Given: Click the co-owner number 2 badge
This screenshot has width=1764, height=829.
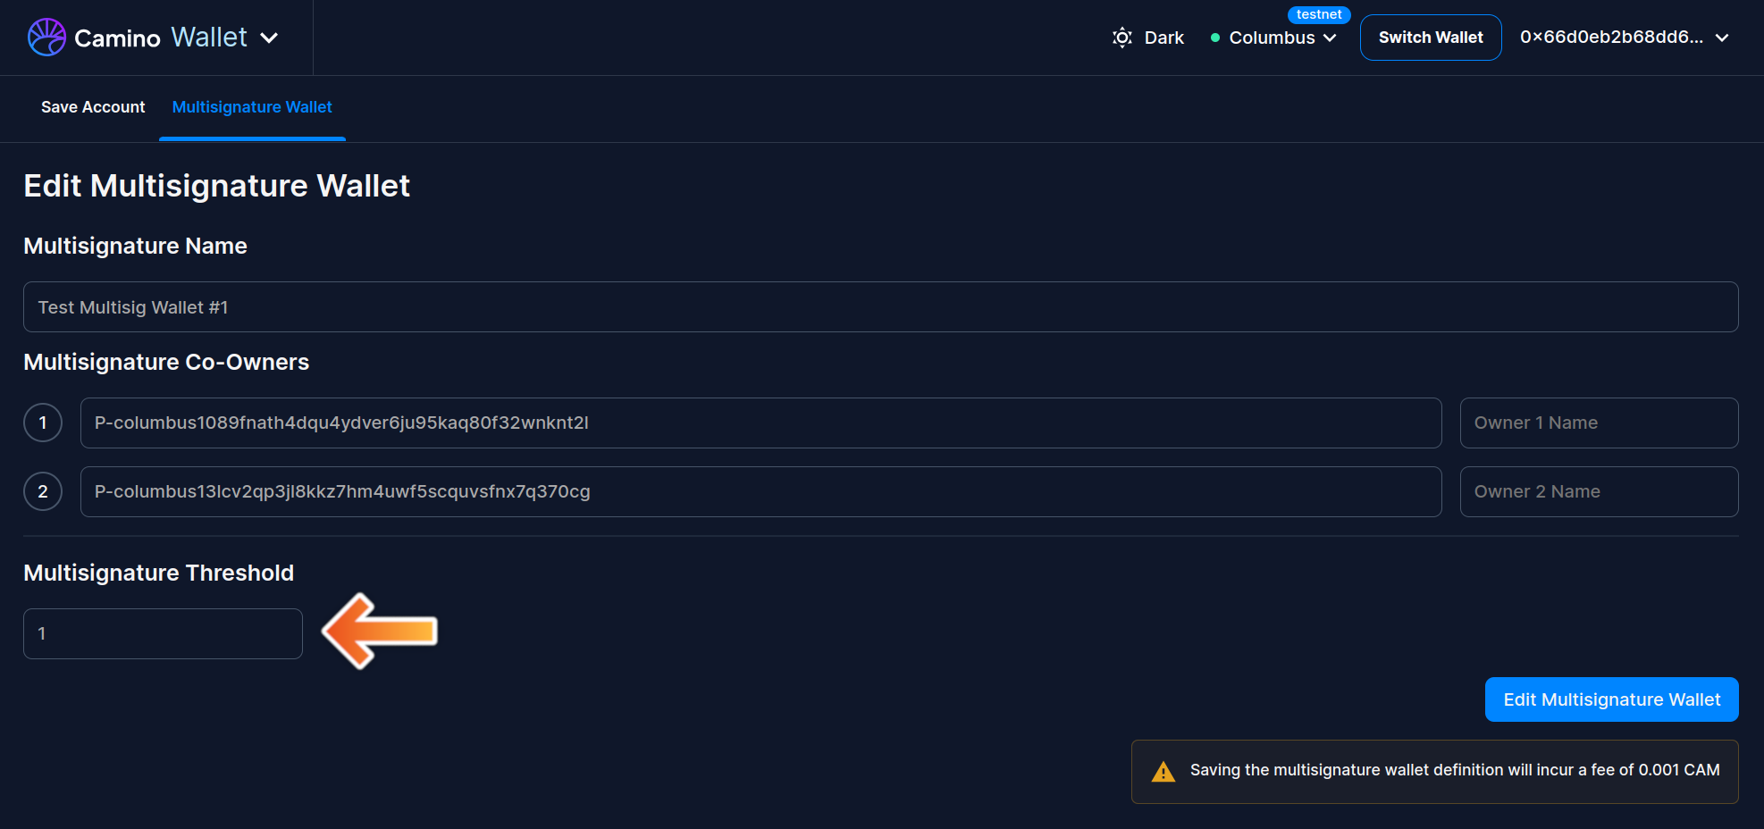Looking at the screenshot, I should 43,491.
